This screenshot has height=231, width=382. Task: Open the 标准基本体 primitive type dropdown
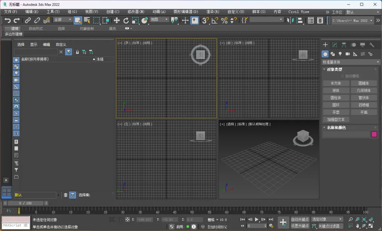click(351, 62)
